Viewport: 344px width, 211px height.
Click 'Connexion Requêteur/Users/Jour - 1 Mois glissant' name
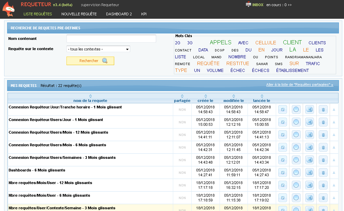(x=56, y=120)
